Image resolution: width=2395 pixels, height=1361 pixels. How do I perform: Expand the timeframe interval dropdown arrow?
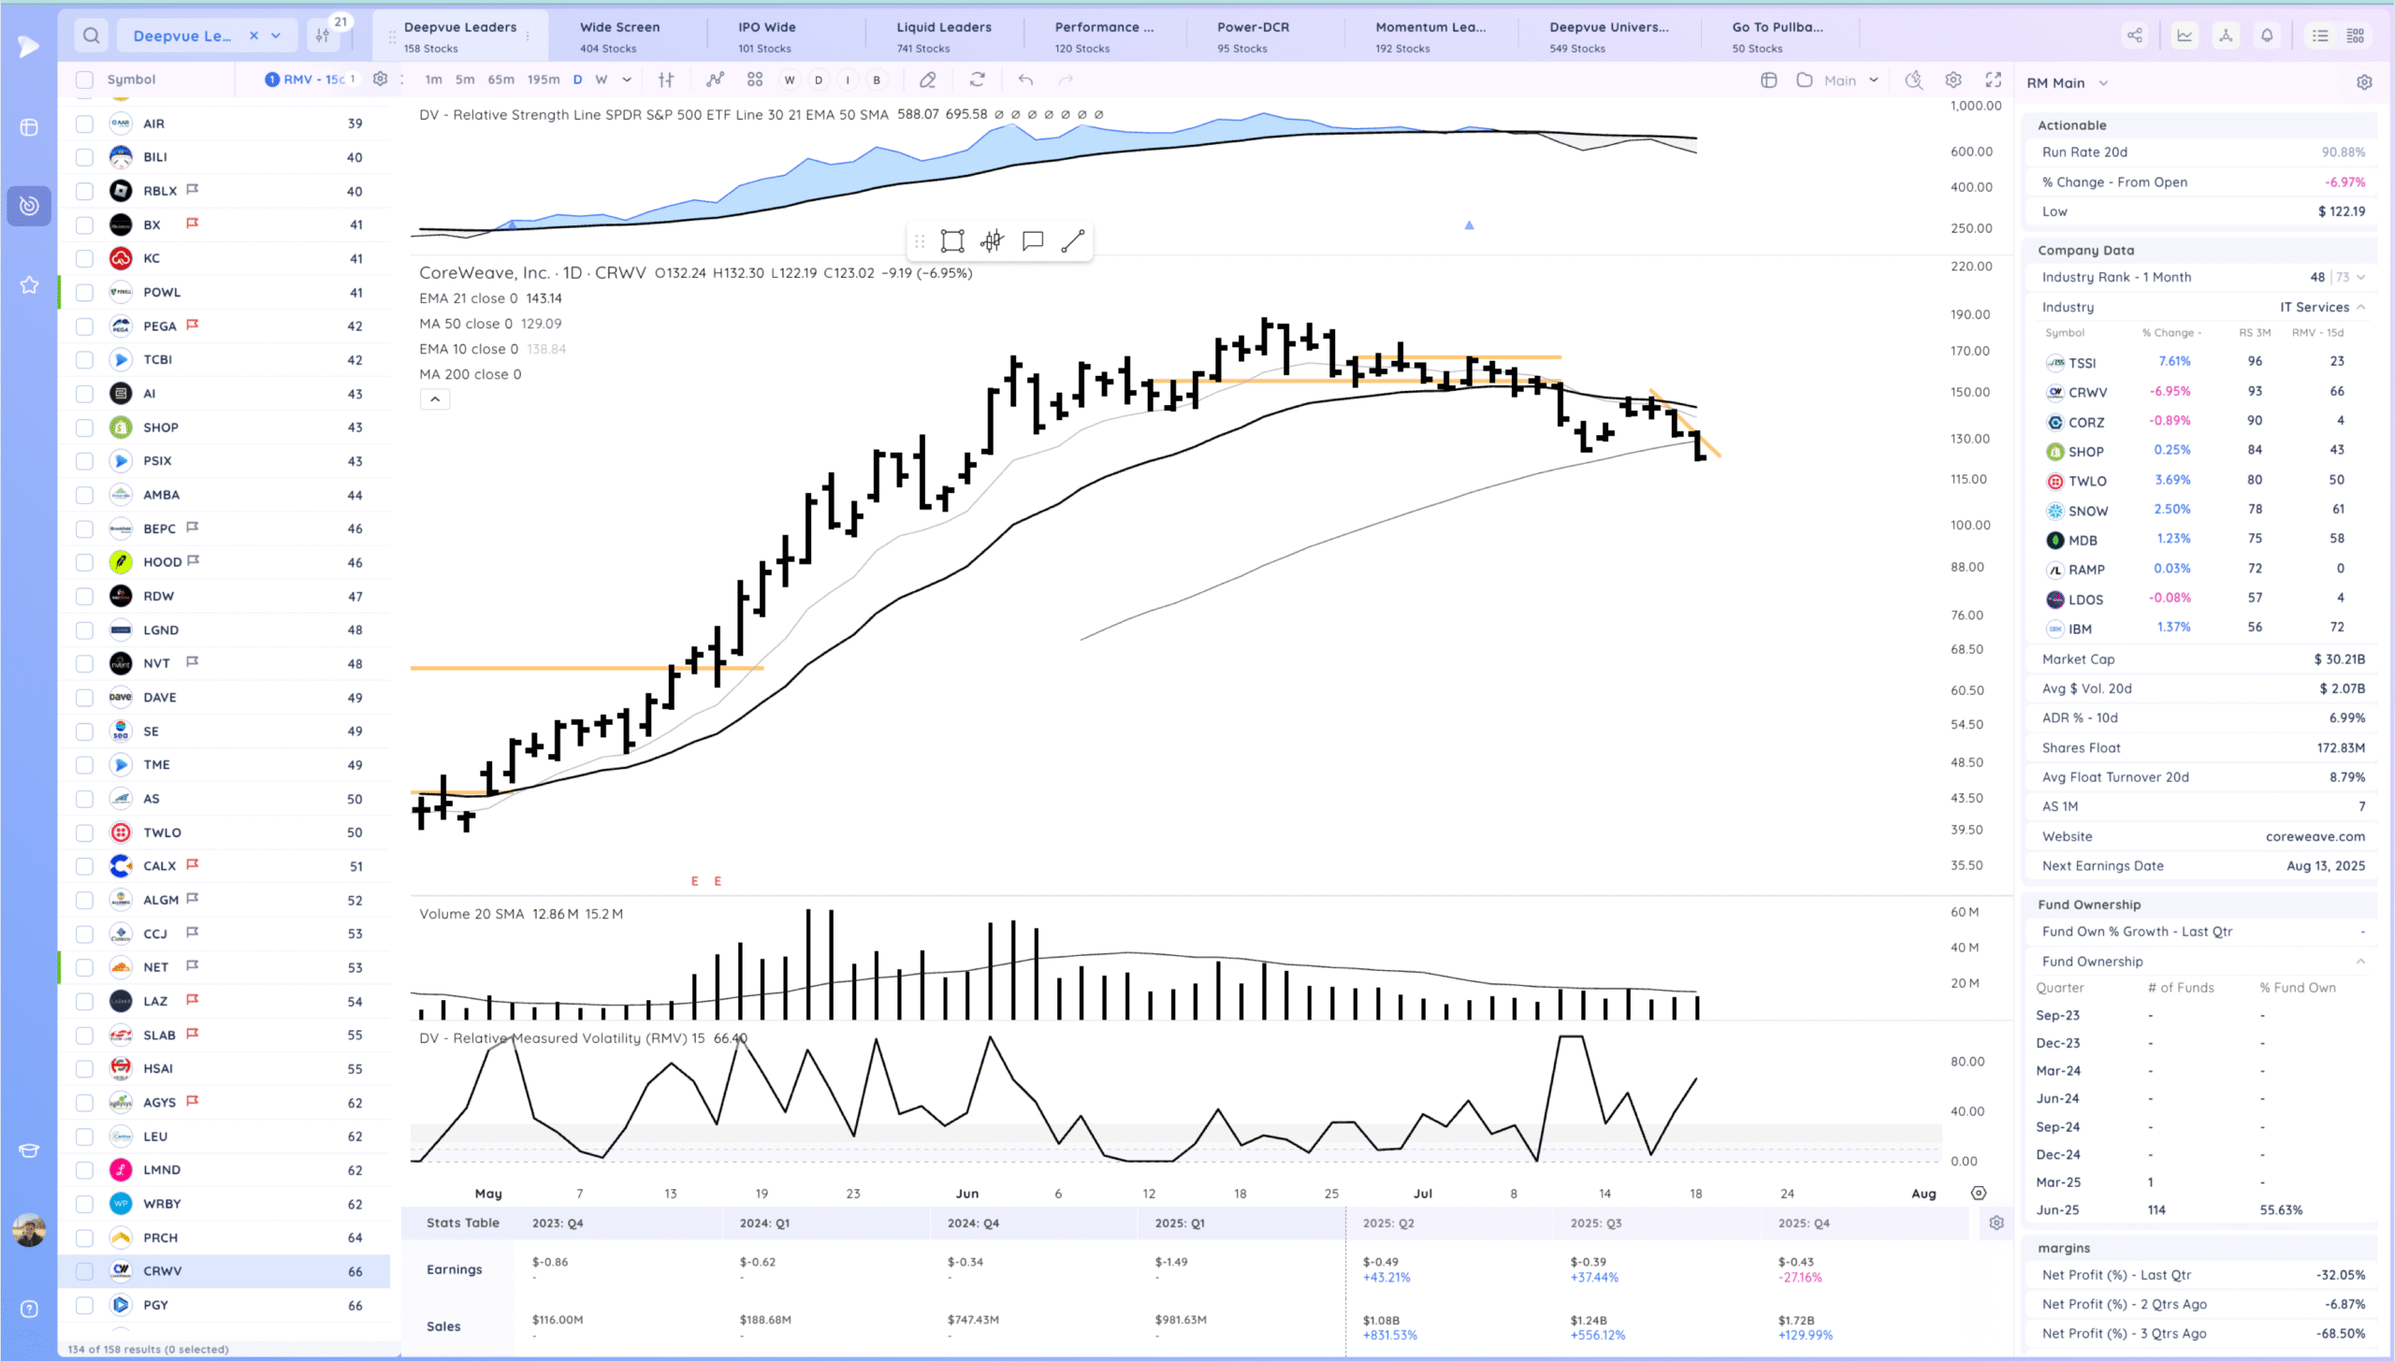coord(627,80)
